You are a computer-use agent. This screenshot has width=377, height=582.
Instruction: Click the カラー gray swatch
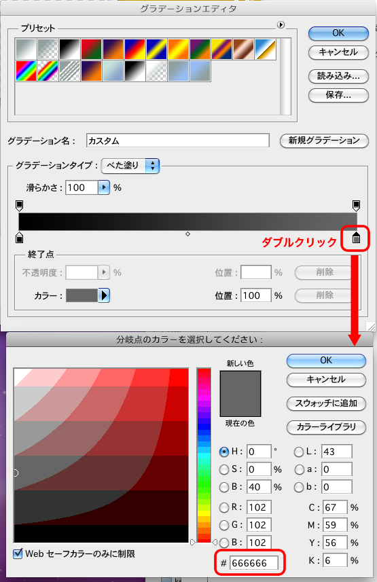click(x=82, y=295)
